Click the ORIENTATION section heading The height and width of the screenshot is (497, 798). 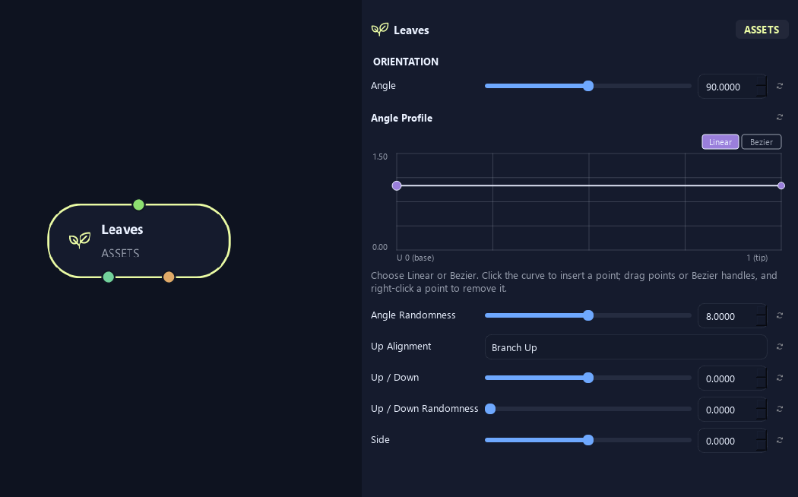(x=406, y=62)
